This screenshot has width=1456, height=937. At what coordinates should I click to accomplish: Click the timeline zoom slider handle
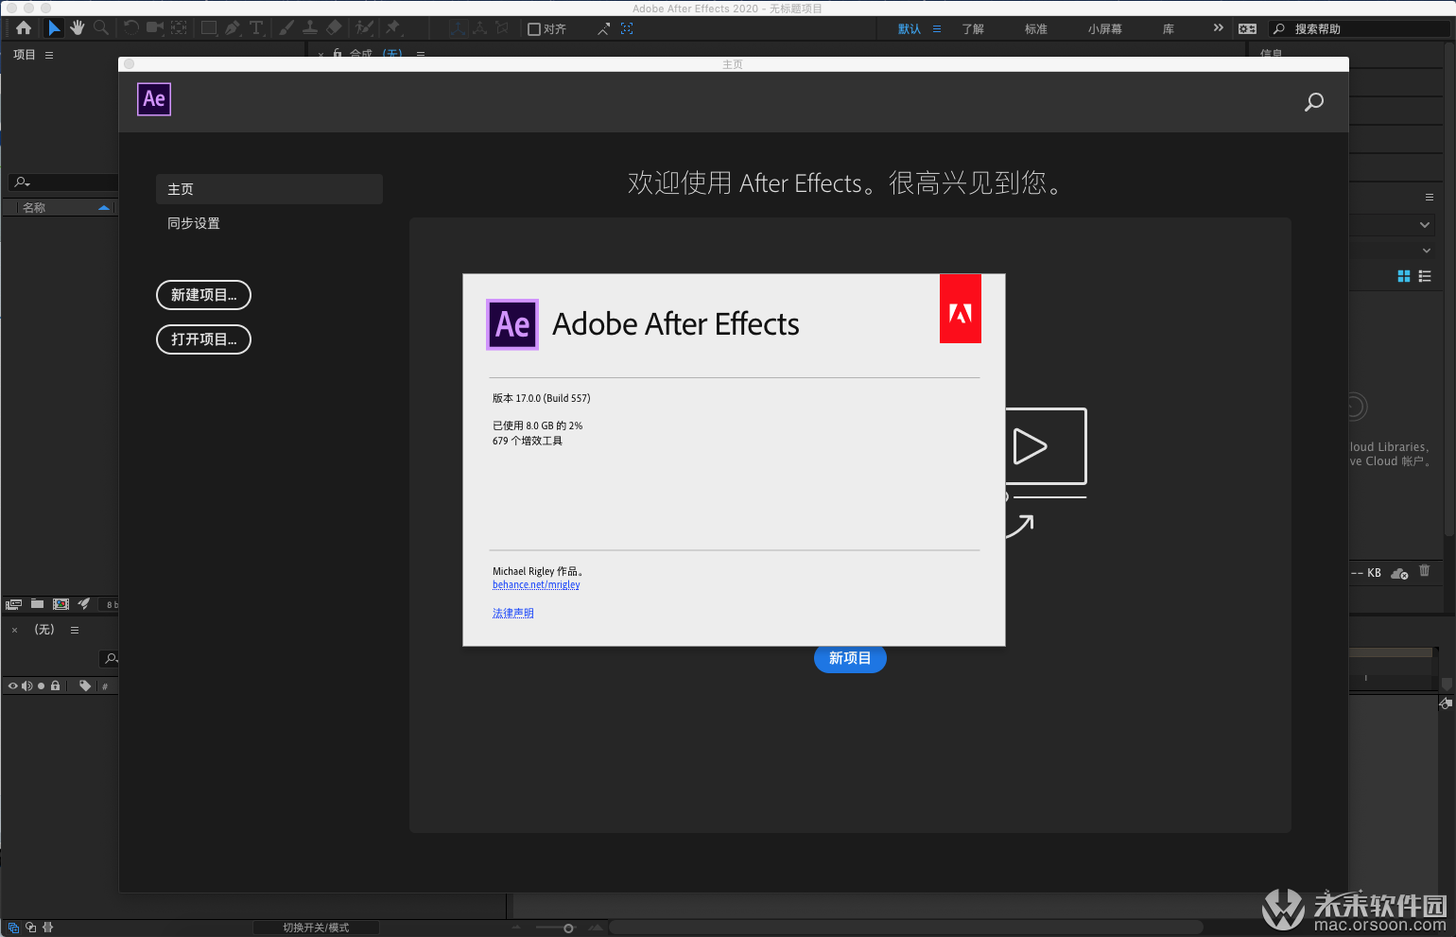tap(568, 928)
